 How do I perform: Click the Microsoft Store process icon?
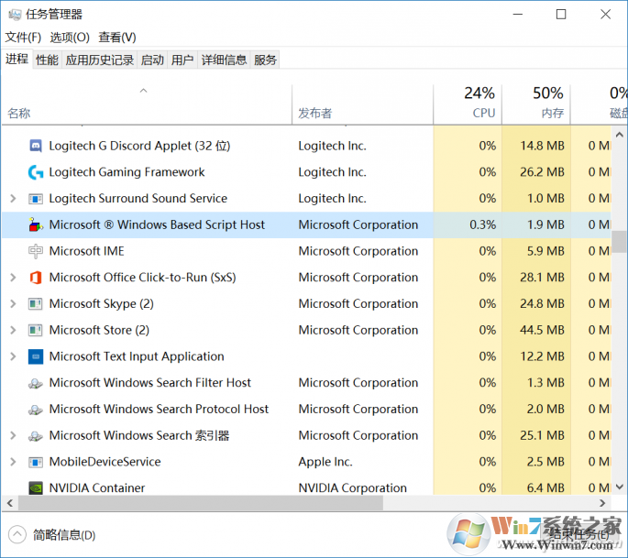coord(36,330)
